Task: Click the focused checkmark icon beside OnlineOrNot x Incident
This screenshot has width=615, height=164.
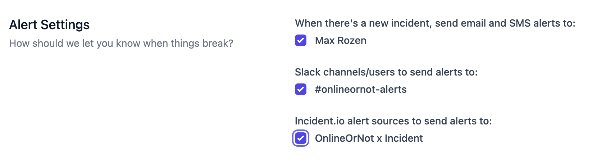Action: 301,138
